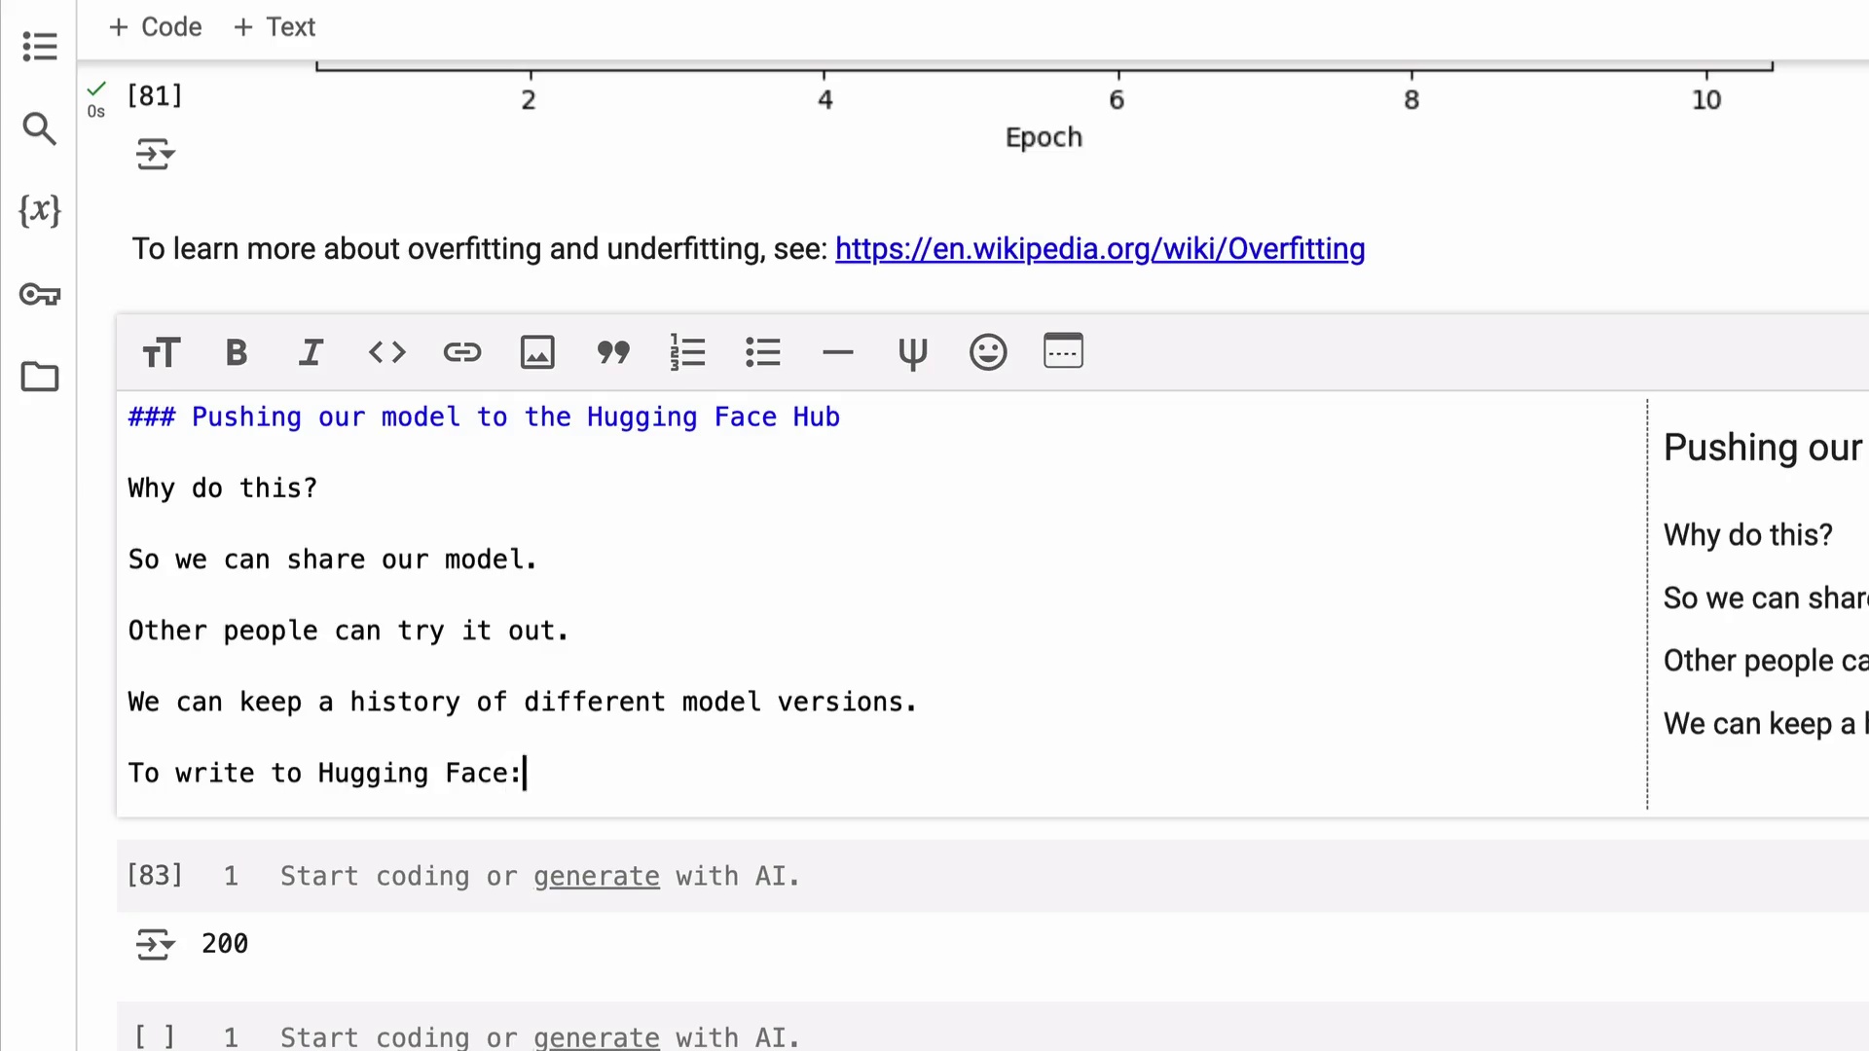This screenshot has height=1051, width=1869.
Task: Click the 'Epoch' axis label in plot
Action: [1044, 138]
